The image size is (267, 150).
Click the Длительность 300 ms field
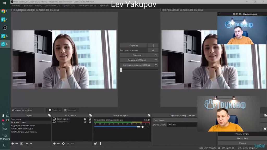pos(182,124)
